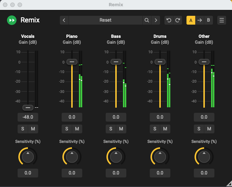Click the Bass sensitivity value field
The height and width of the screenshot is (187, 232).
click(x=116, y=173)
